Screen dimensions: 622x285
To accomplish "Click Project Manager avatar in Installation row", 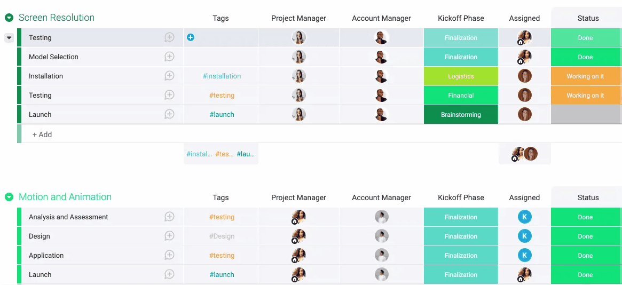I will (x=298, y=76).
